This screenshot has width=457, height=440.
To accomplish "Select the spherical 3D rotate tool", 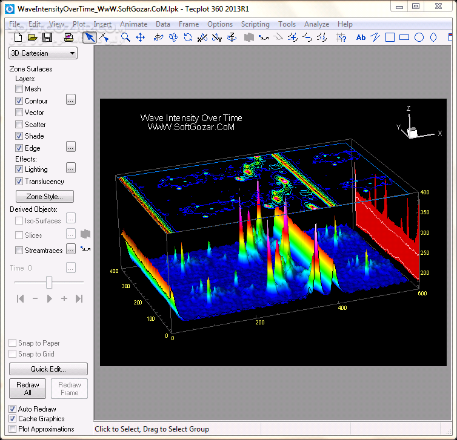I will [x=158, y=38].
